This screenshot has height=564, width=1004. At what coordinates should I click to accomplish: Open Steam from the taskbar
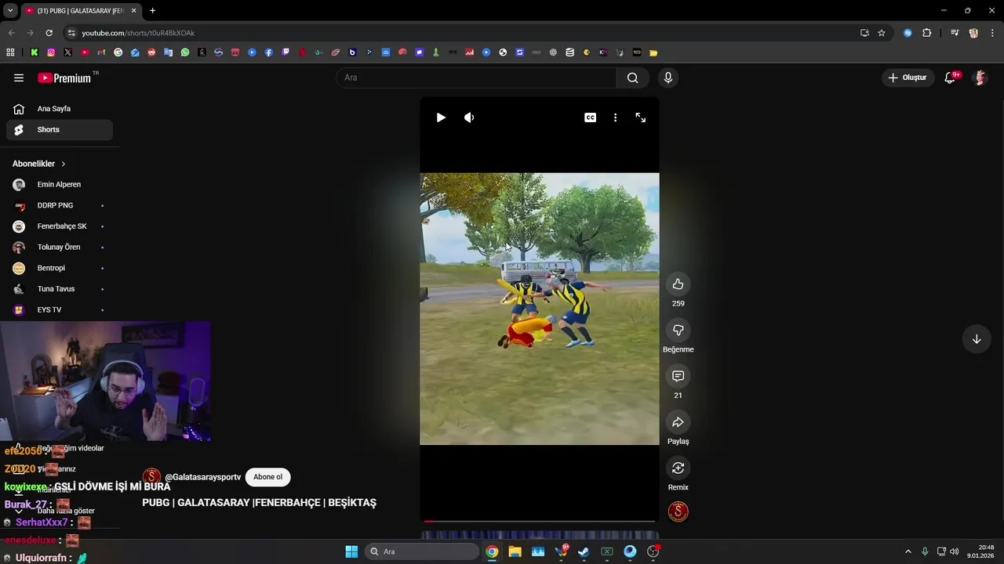(584, 551)
